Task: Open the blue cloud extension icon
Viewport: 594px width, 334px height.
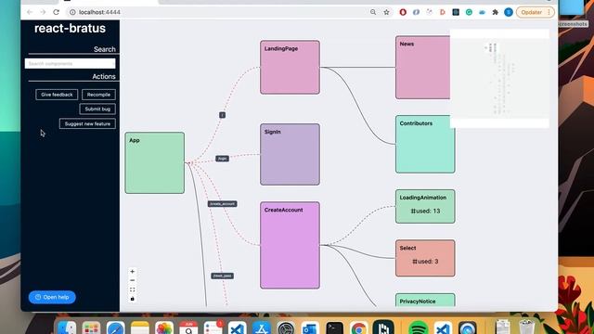Action: [x=482, y=12]
